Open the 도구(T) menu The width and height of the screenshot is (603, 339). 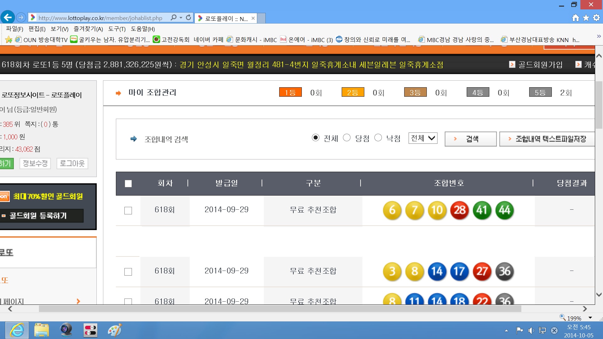pos(117,29)
